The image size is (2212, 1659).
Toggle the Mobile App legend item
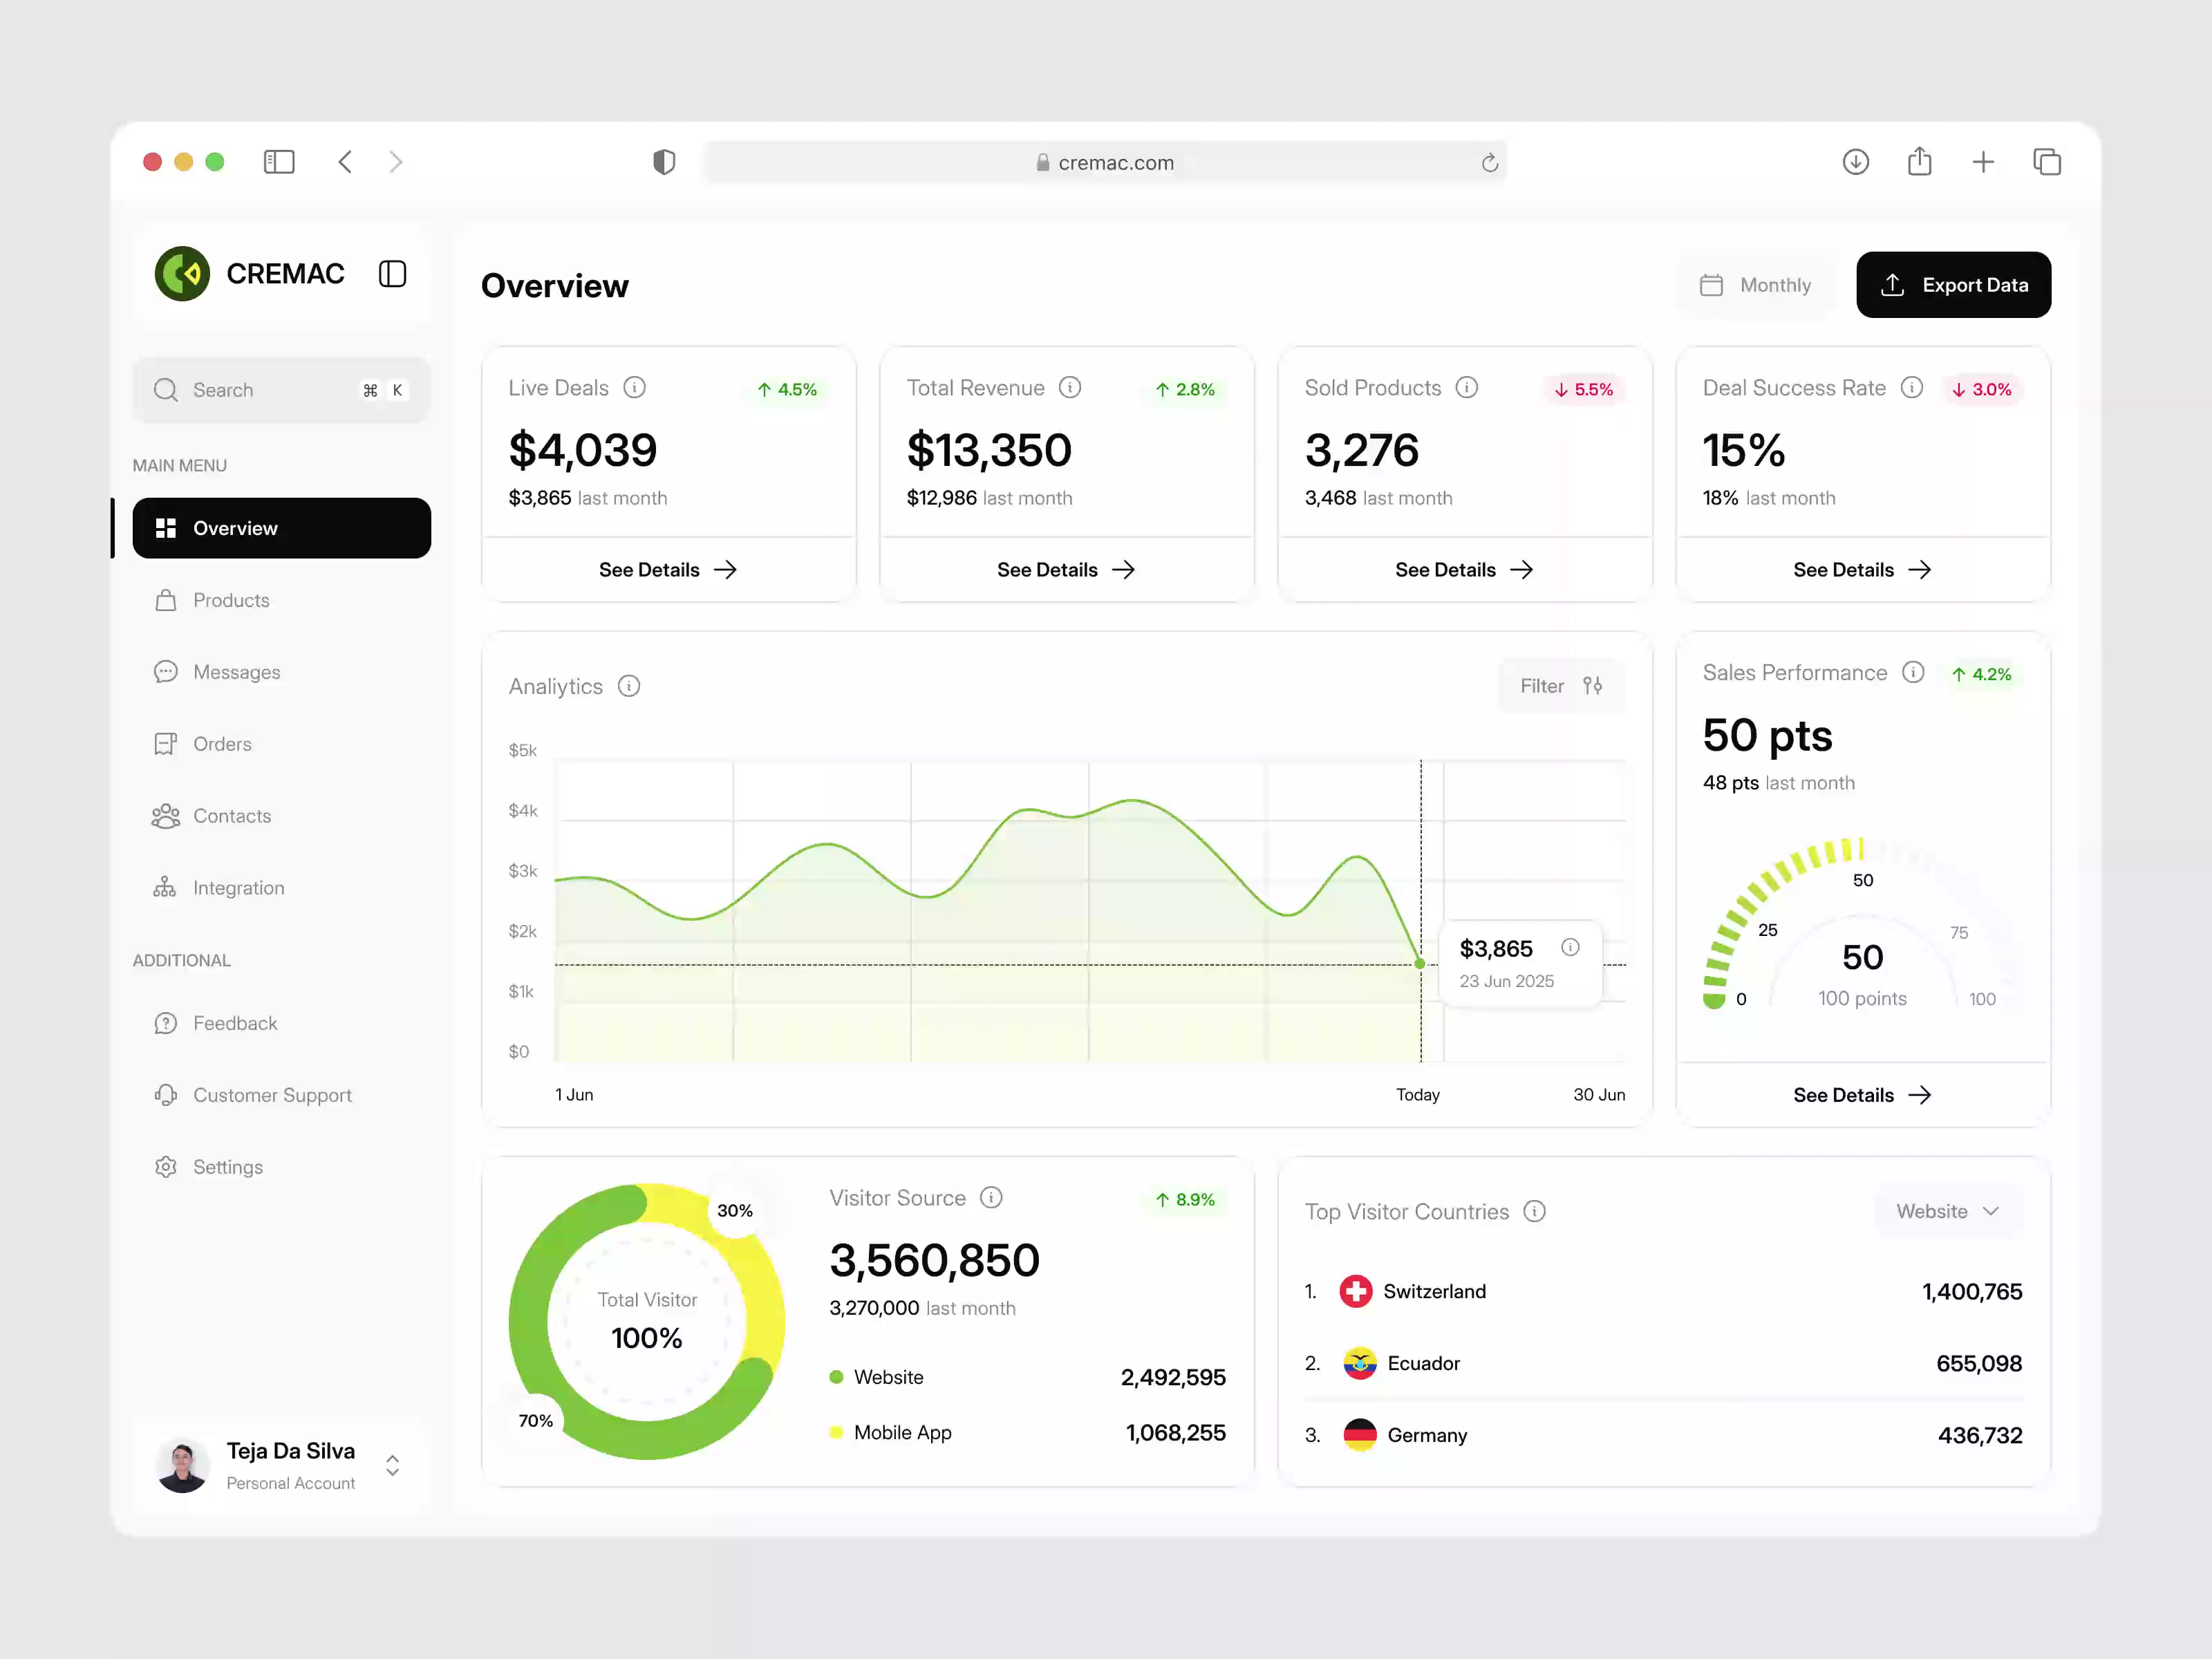pos(901,1432)
